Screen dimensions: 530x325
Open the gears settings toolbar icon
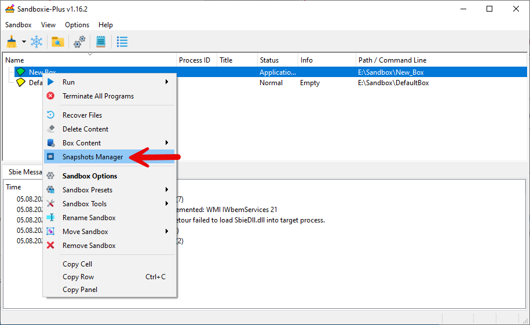(x=79, y=42)
